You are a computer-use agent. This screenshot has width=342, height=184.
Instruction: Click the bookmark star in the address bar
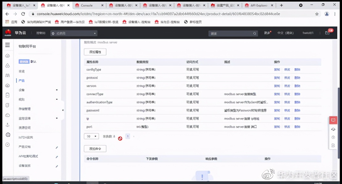(x=317, y=14)
